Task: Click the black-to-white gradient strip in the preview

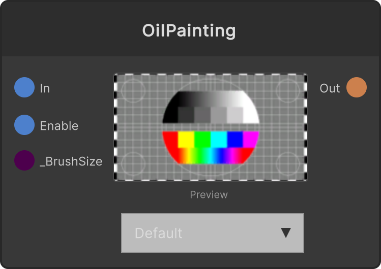Action: tap(211, 99)
